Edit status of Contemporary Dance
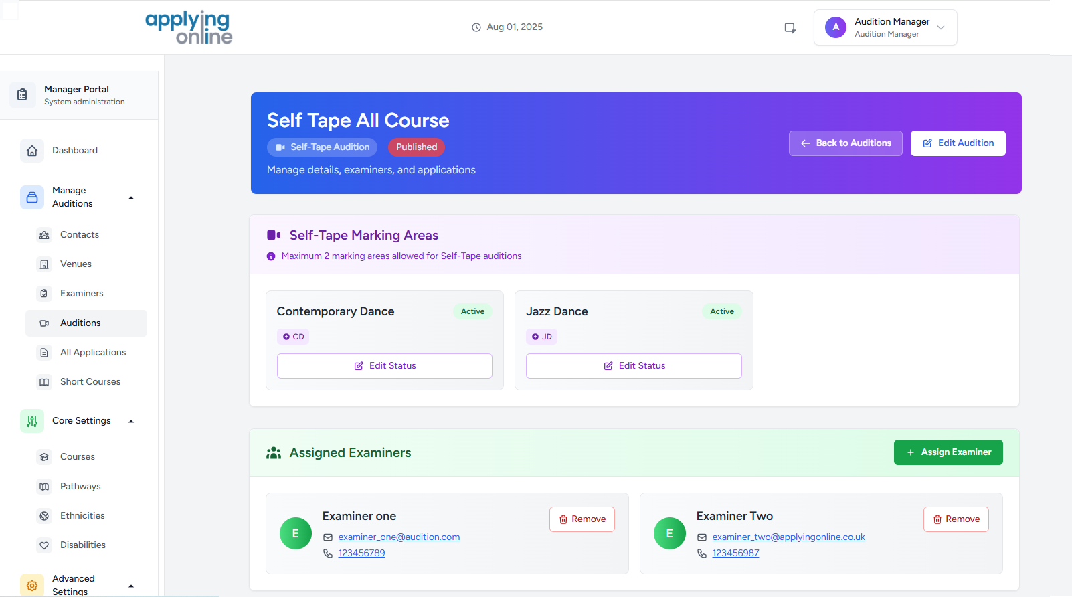The image size is (1072, 597). point(385,366)
